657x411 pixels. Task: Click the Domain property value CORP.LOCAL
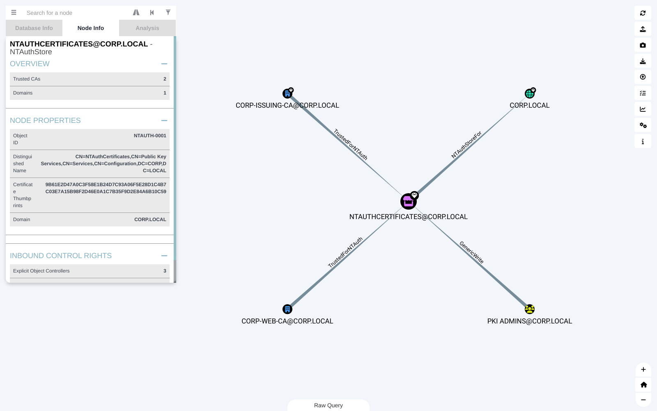[x=150, y=219]
